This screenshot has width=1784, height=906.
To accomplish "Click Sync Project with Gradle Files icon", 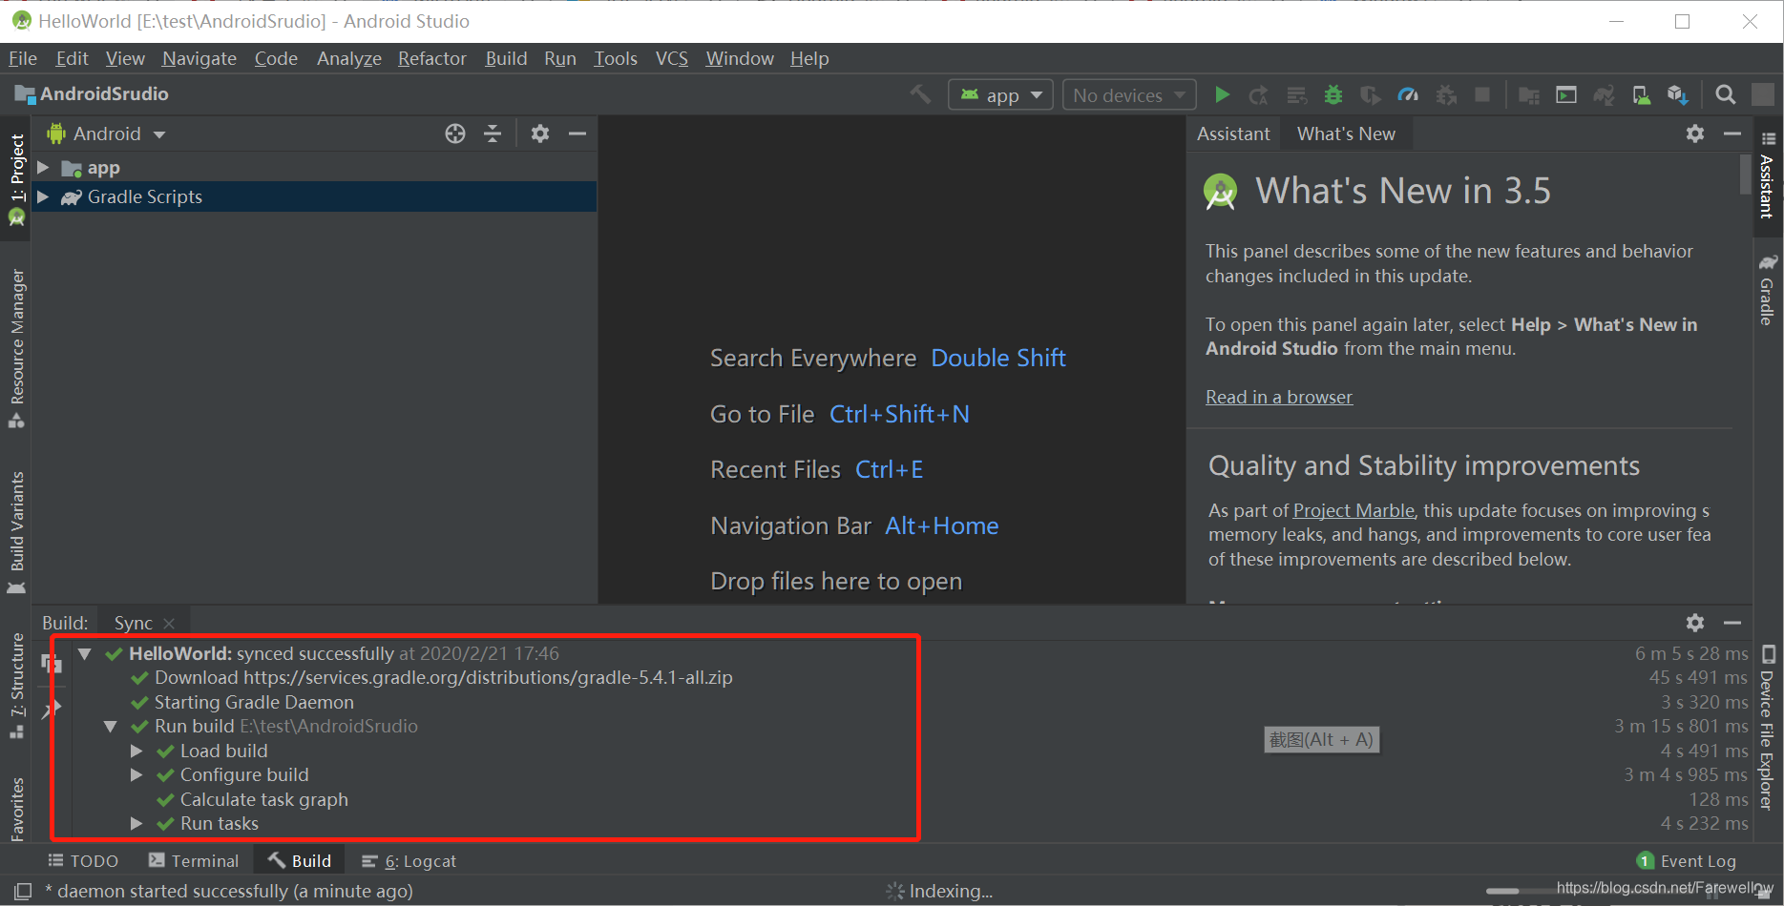I will point(1605,94).
